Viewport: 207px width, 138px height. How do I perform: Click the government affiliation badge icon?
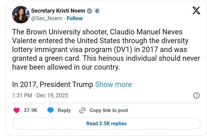[97, 11]
